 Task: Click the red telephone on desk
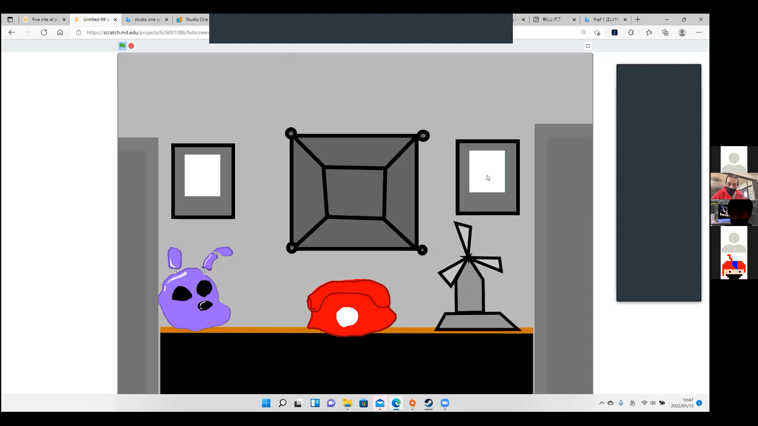[x=351, y=308]
